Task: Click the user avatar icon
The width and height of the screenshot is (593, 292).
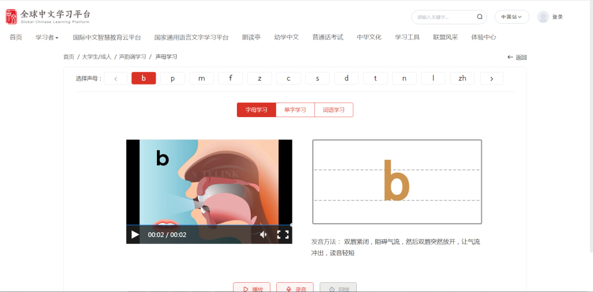Action: pos(543,17)
